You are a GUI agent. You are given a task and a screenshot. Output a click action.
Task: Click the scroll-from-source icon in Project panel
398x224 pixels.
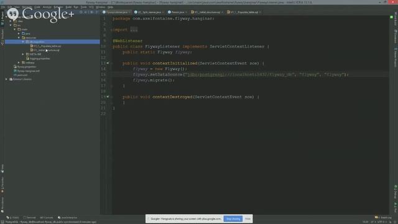[x=81, y=12]
